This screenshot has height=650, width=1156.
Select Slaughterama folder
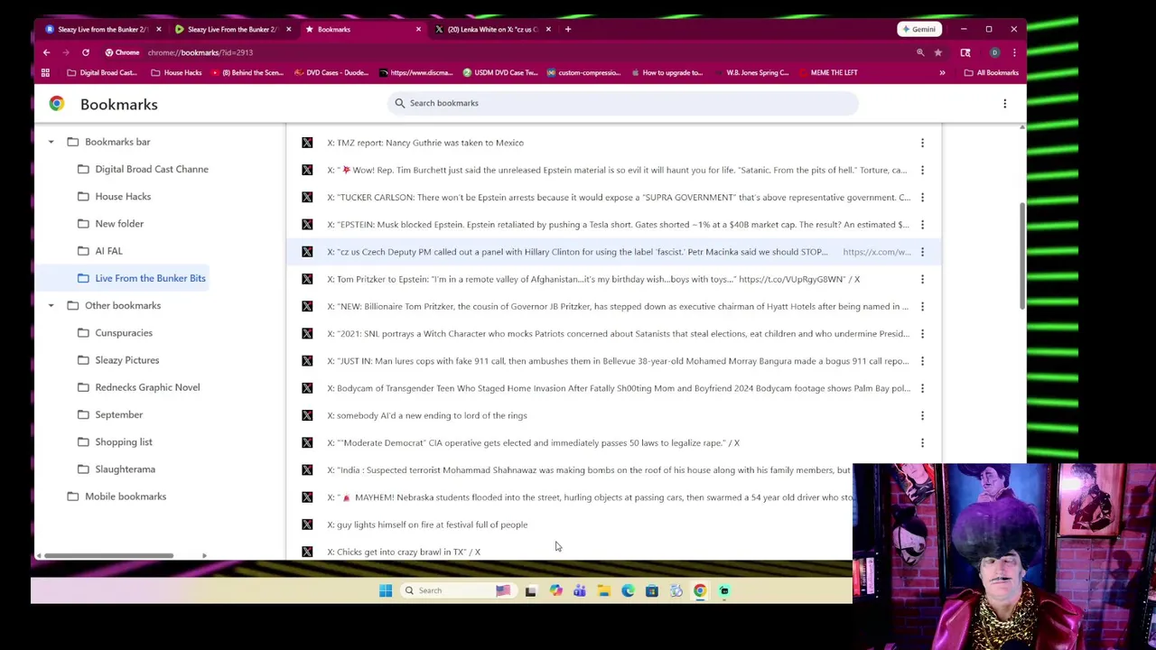[x=117, y=469]
